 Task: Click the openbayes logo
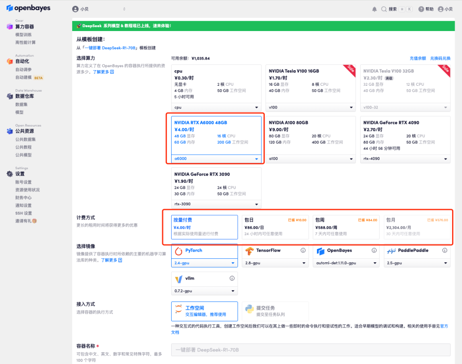coord(28,8)
